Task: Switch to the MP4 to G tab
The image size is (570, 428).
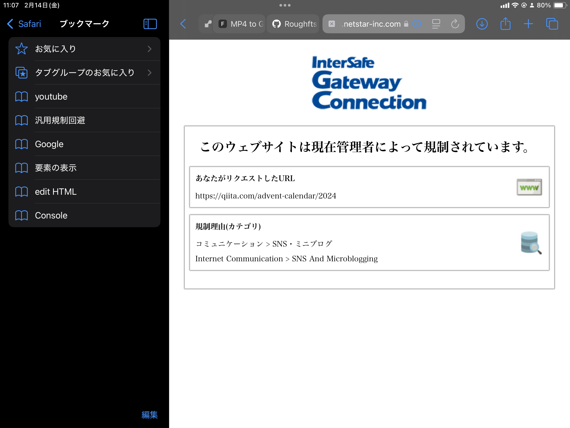Action: click(240, 24)
